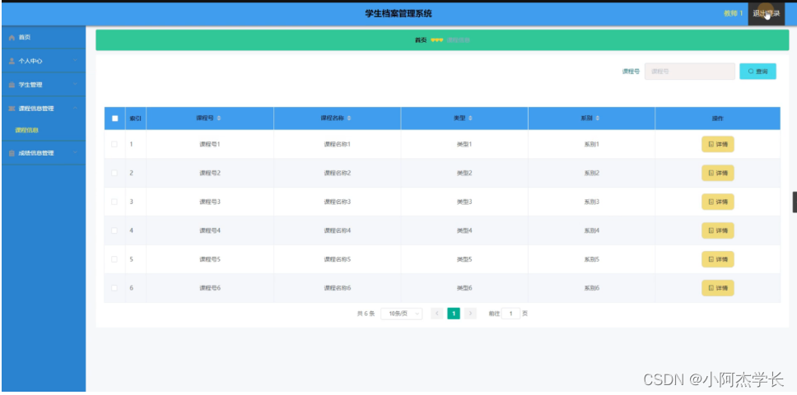Click the 类型6 cell

click(x=464, y=288)
